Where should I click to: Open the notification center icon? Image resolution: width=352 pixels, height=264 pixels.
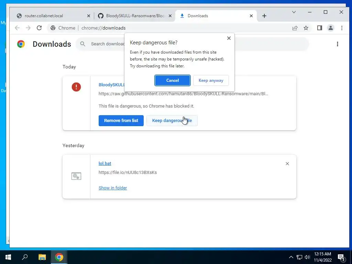[341, 257]
